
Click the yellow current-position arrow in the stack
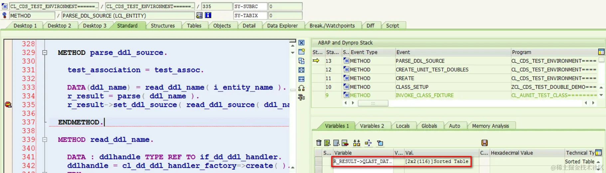pos(316,61)
